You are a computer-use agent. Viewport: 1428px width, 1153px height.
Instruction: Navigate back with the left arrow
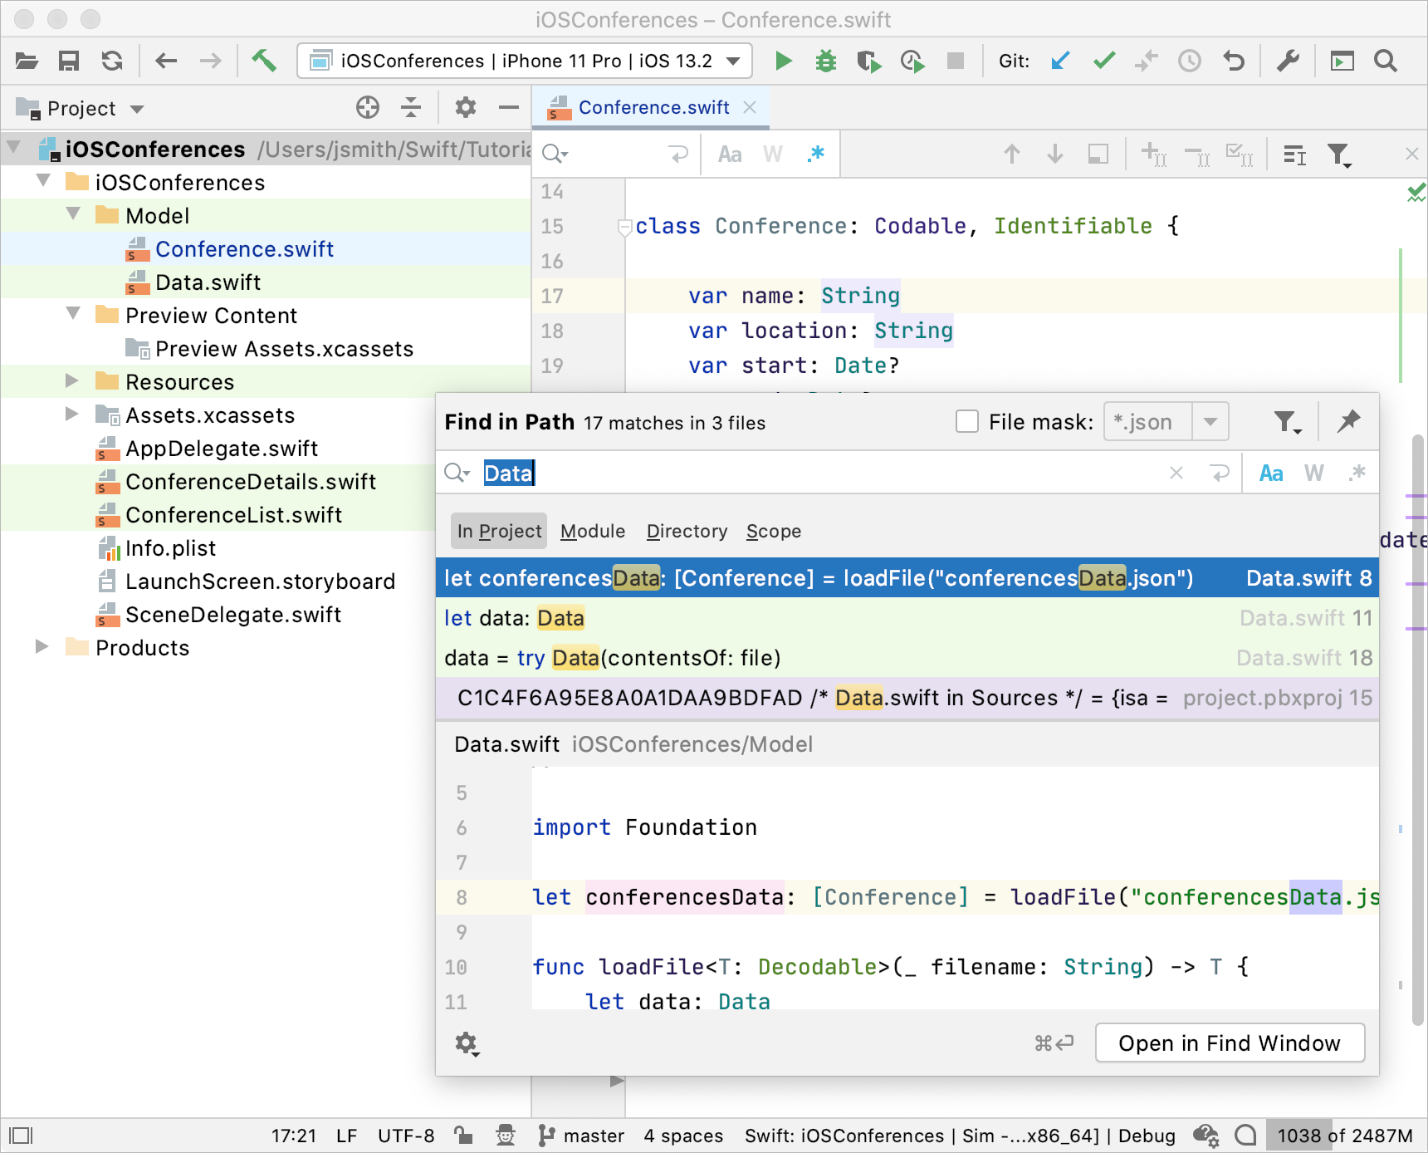click(x=166, y=61)
